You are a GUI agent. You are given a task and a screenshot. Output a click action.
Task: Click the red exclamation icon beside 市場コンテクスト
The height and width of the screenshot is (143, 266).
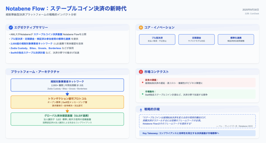click(141, 72)
